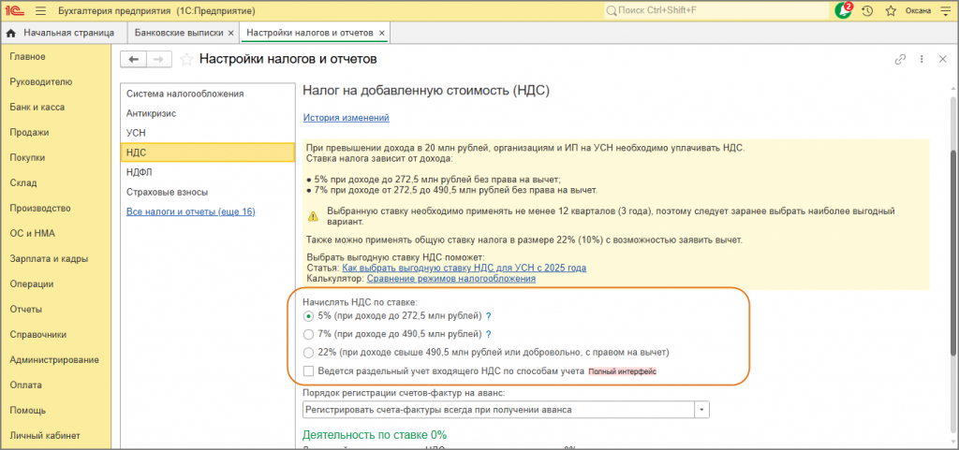This screenshot has height=450, width=959.
Task: Switch to the Банковские выписки tab
Action: coord(180,33)
